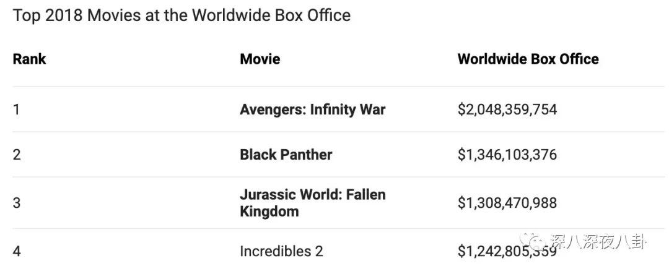The width and height of the screenshot is (669, 271).
Task: Click the $1,308,470,988 box office figure
Action: 507,203
